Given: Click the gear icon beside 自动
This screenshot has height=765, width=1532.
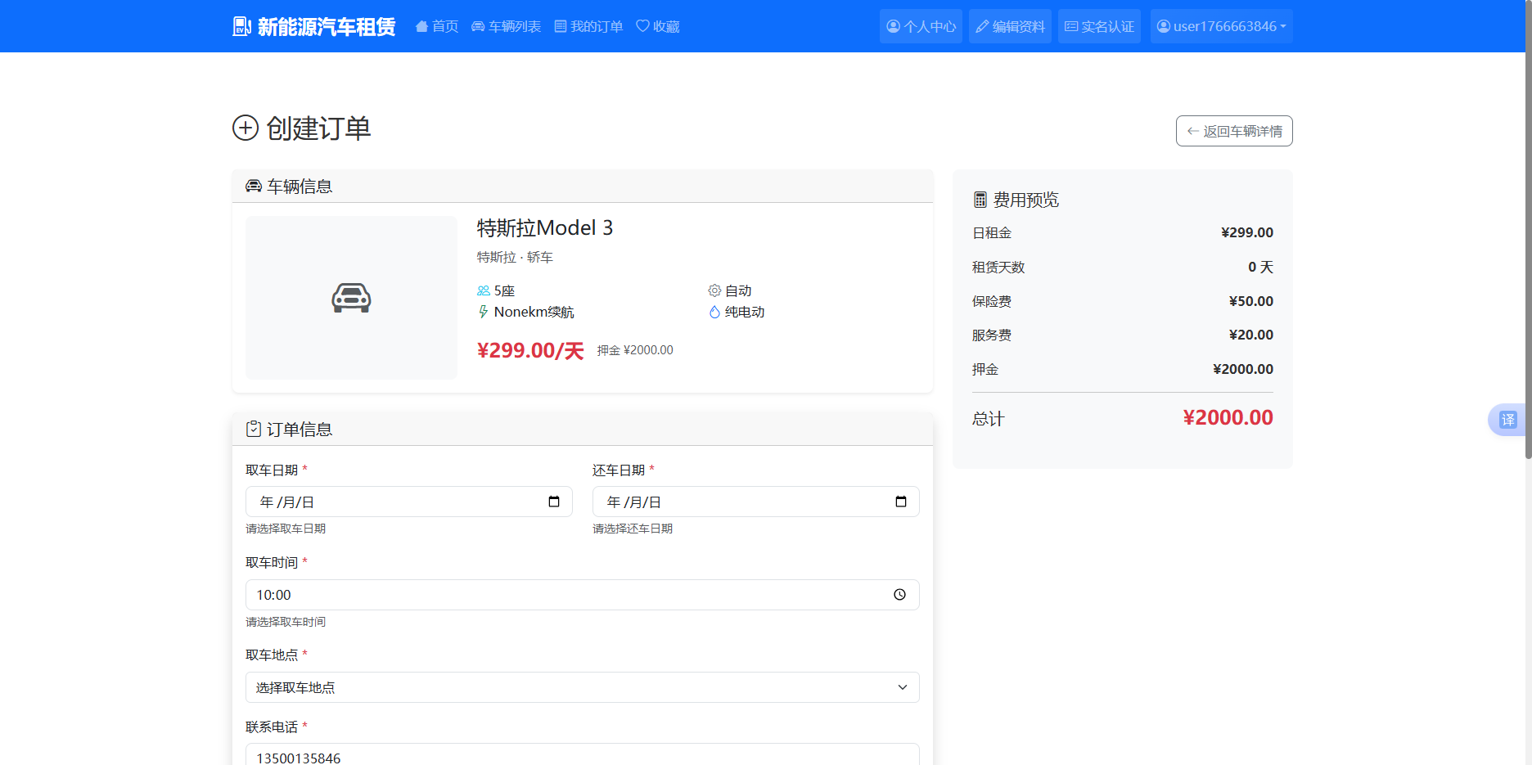Looking at the screenshot, I should pyautogui.click(x=714, y=290).
